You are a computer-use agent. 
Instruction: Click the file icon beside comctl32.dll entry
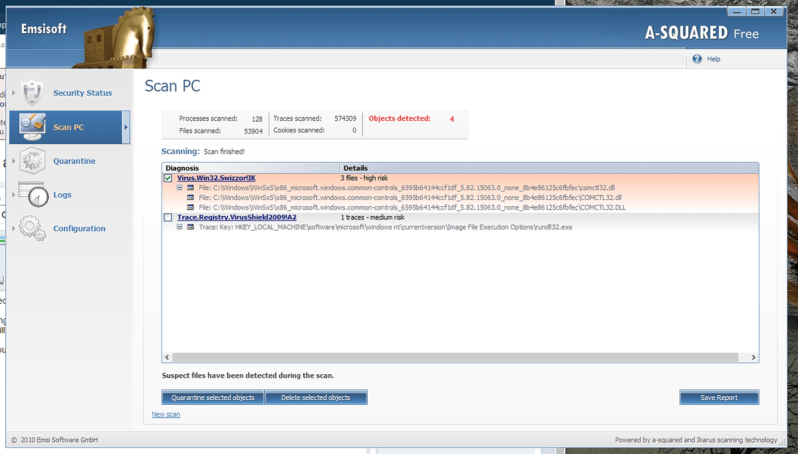click(x=190, y=188)
